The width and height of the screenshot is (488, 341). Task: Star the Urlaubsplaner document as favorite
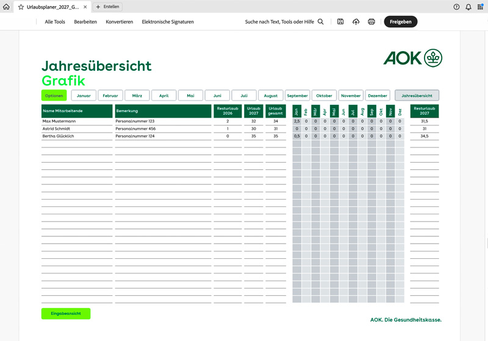tap(21, 7)
